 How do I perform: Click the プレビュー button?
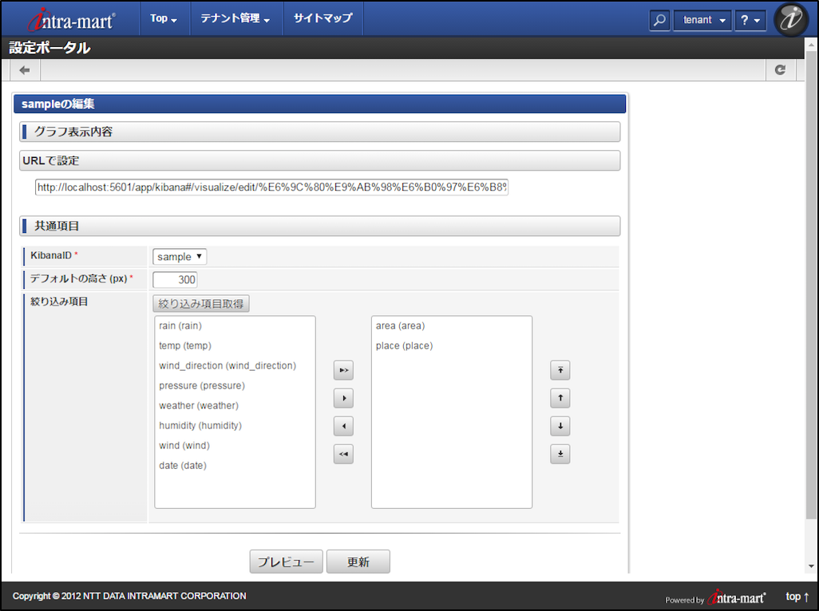(286, 562)
